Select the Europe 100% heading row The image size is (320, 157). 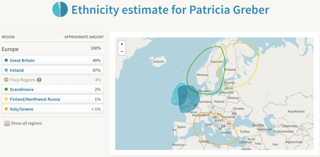(x=52, y=49)
